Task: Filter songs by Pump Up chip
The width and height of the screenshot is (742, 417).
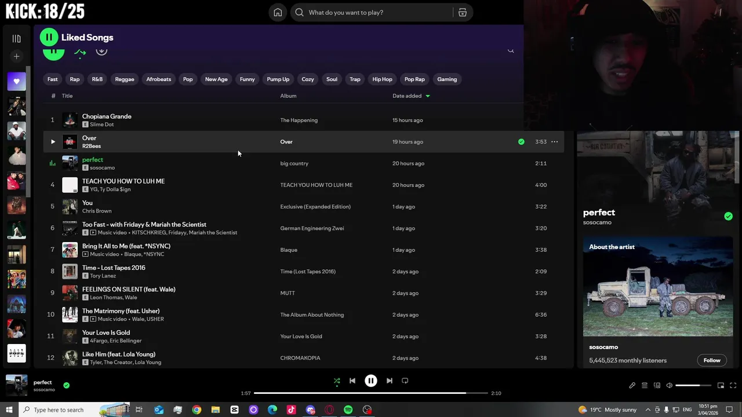Action: [x=278, y=79]
